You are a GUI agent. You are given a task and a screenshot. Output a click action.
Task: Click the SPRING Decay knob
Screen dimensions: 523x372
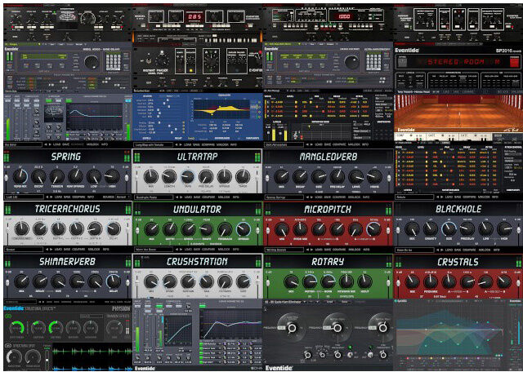coord(38,177)
